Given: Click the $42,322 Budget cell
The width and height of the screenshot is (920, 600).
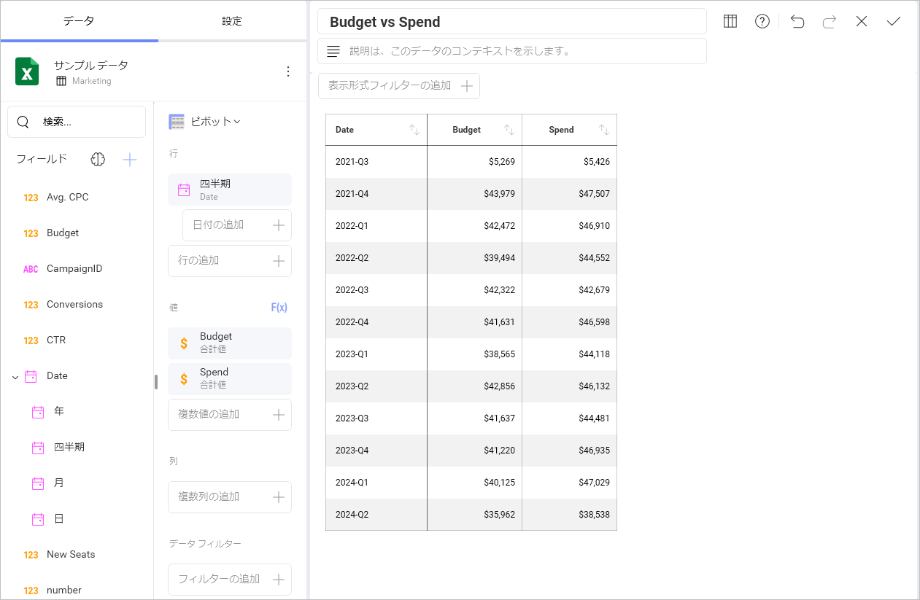Looking at the screenshot, I should tap(475, 290).
